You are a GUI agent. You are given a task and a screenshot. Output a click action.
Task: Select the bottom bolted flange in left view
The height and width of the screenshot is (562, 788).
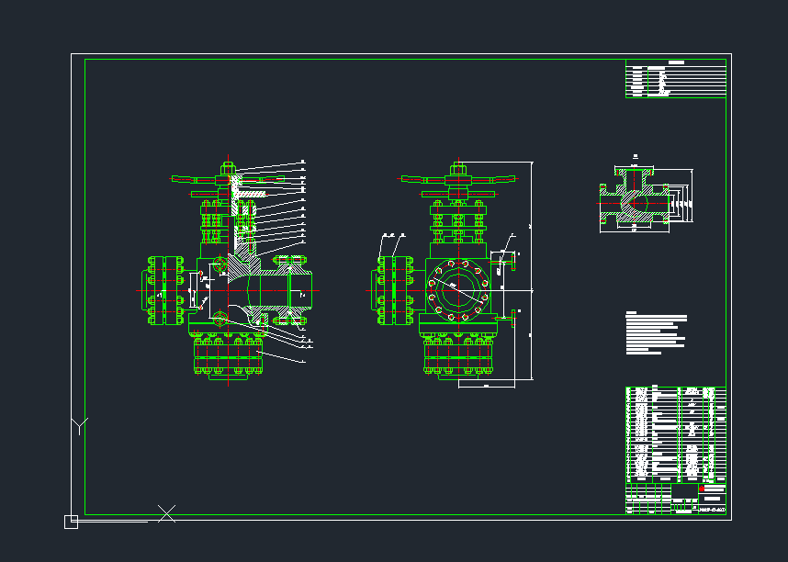pos(228,356)
